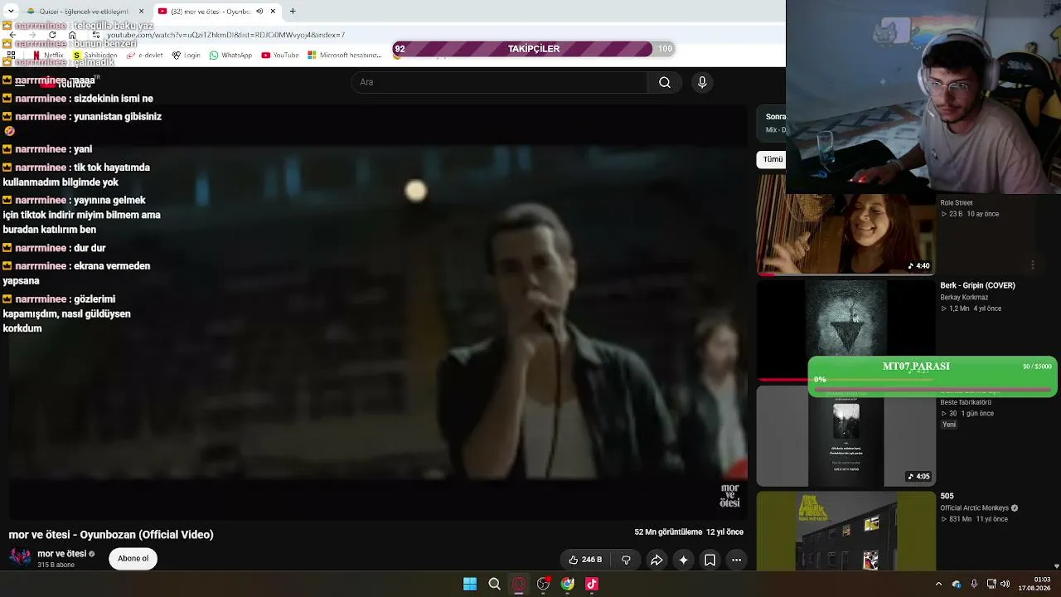Open Windows taskbar search
The height and width of the screenshot is (597, 1061).
click(x=495, y=584)
